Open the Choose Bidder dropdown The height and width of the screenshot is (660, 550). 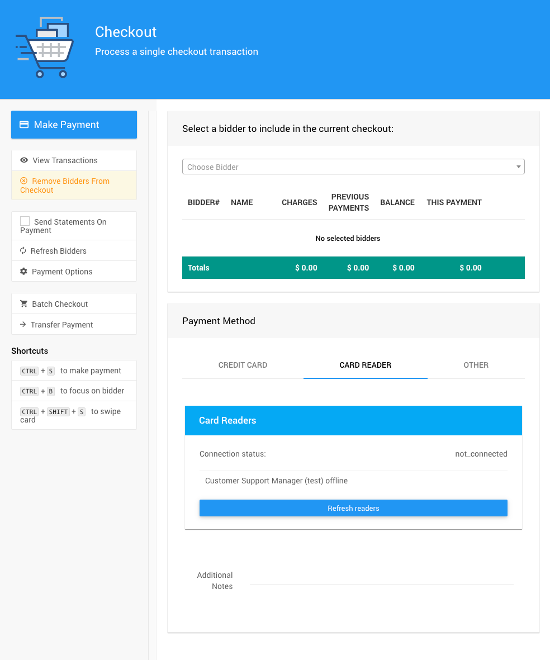[x=347, y=167]
